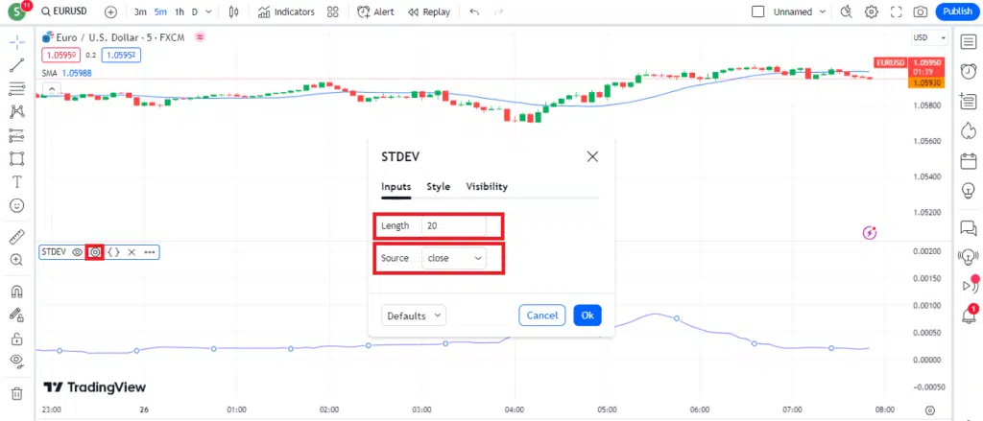Open STDEV source code braces icon
Screen dimensions: 983x421
113,252
